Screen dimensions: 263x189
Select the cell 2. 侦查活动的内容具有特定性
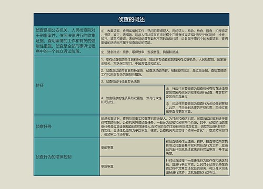click(x=165, y=72)
